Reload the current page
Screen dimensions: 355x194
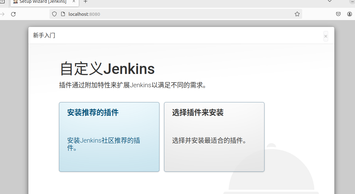pyautogui.click(x=13, y=14)
